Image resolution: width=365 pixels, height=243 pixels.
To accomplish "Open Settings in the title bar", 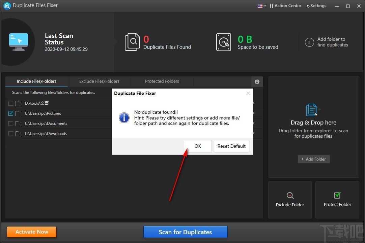I will [x=316, y=6].
